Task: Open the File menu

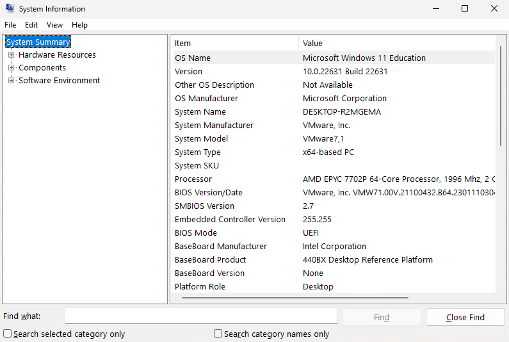Action: [x=10, y=25]
